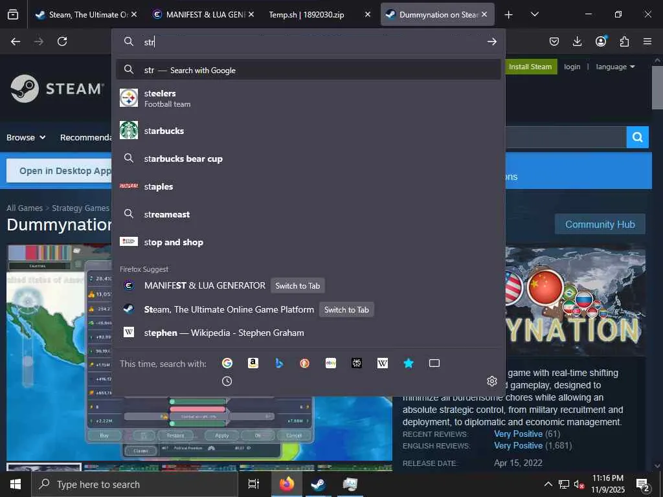Open the list all tabs dropdown
Viewport: 663px width, 497px height.
pyautogui.click(x=534, y=14)
